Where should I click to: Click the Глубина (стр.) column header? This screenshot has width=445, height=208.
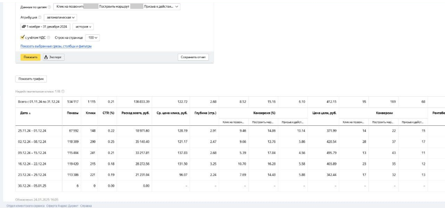click(x=206, y=113)
